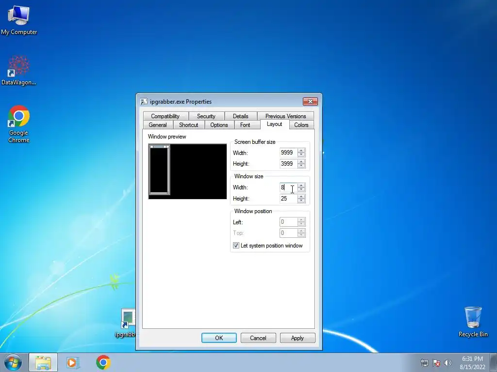Image resolution: width=497 pixels, height=372 pixels.
Task: Click the Window position Left field
Action: (x=288, y=222)
